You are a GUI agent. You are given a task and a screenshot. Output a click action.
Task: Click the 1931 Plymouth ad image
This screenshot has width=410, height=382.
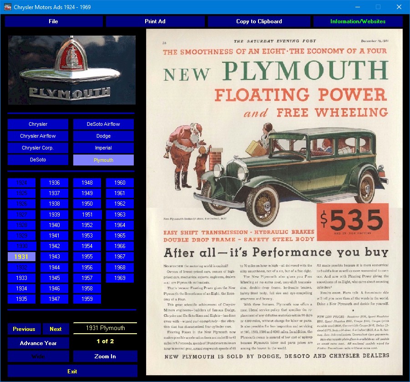(274, 202)
